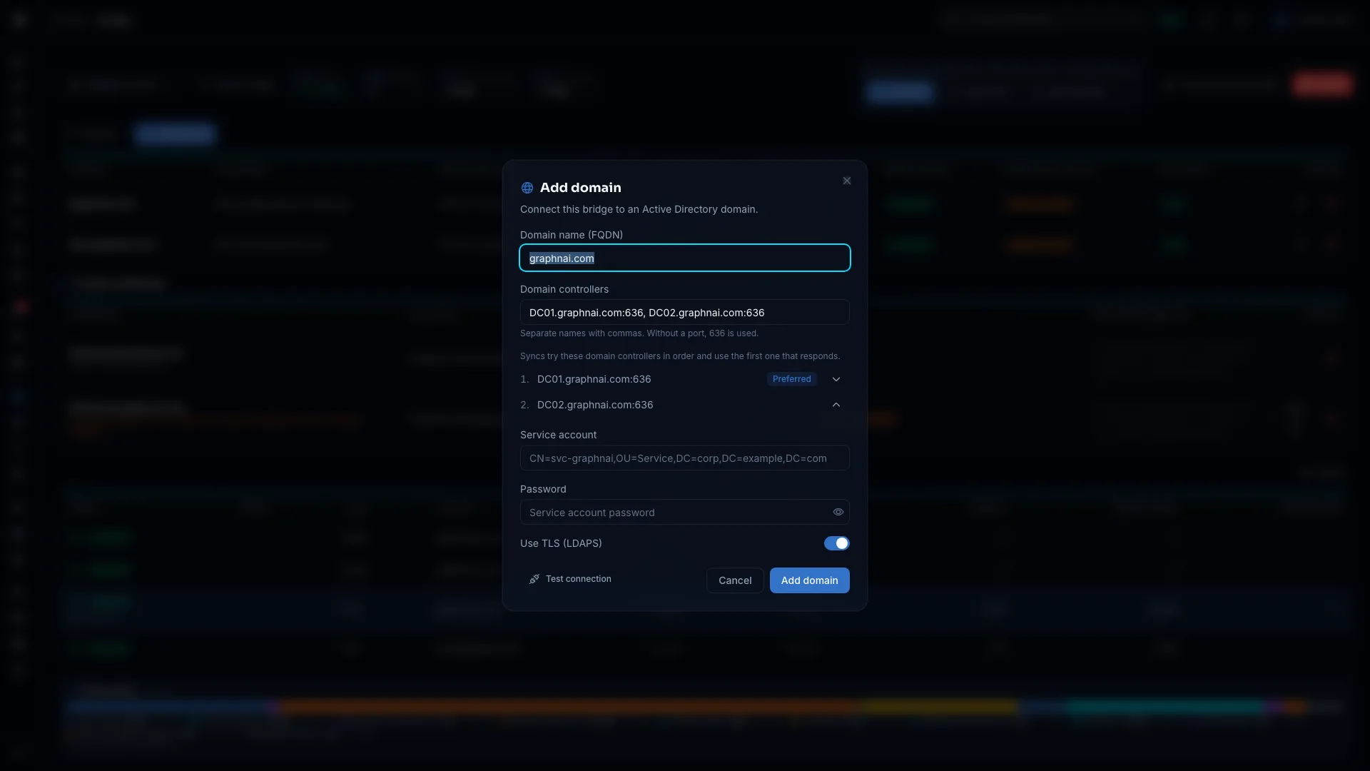
Task: Click the Domain controllers input field
Action: 685,312
